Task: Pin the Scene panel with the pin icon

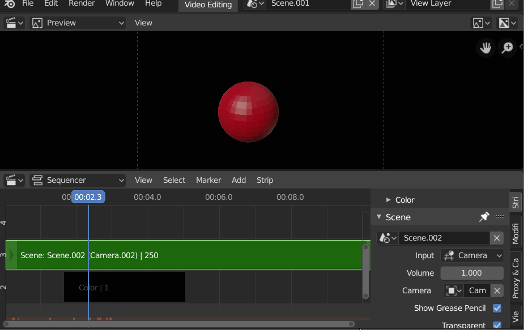Action: 484,217
